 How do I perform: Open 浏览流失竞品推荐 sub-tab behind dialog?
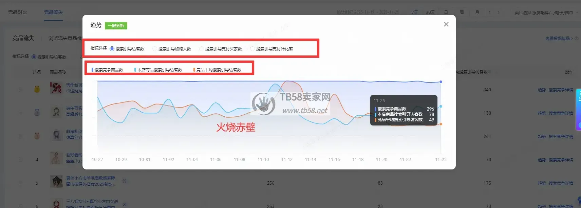[65, 39]
